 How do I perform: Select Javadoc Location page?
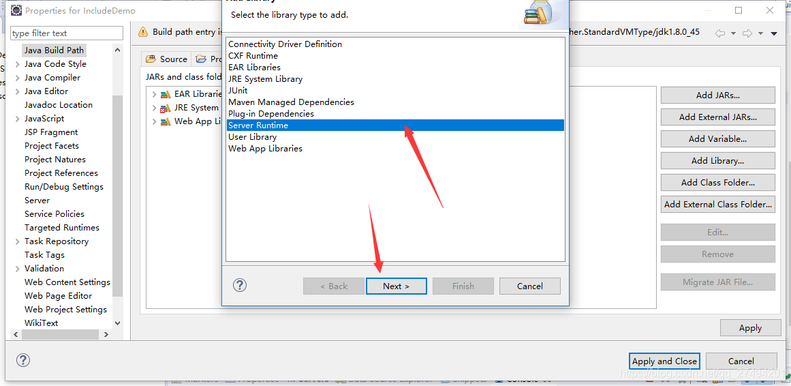point(59,104)
